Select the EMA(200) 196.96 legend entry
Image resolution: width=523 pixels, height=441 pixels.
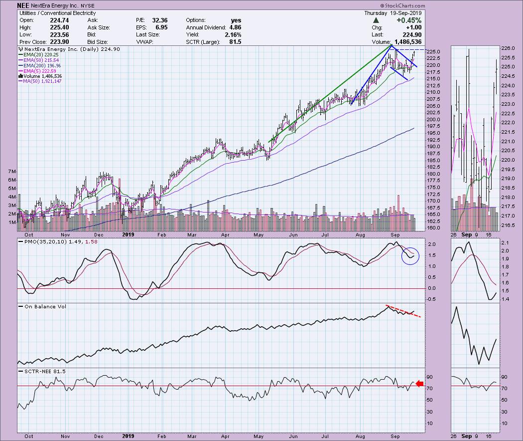[x=42, y=65]
